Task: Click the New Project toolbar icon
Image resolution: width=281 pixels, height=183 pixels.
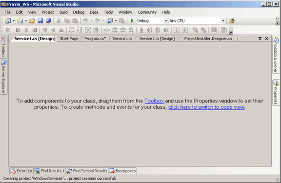Action: (x=8, y=21)
